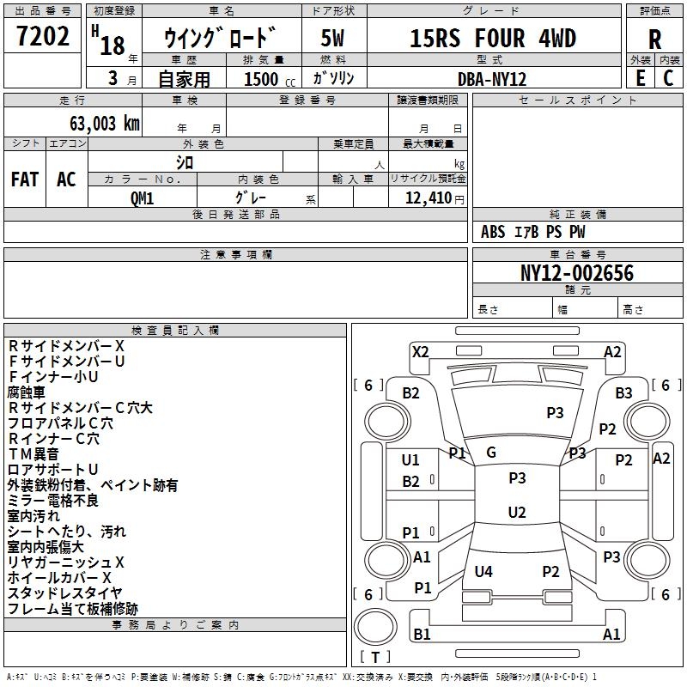This screenshot has width=687, height=687.
Task: Select the G windshield mark on diagram
Action: [x=491, y=453]
